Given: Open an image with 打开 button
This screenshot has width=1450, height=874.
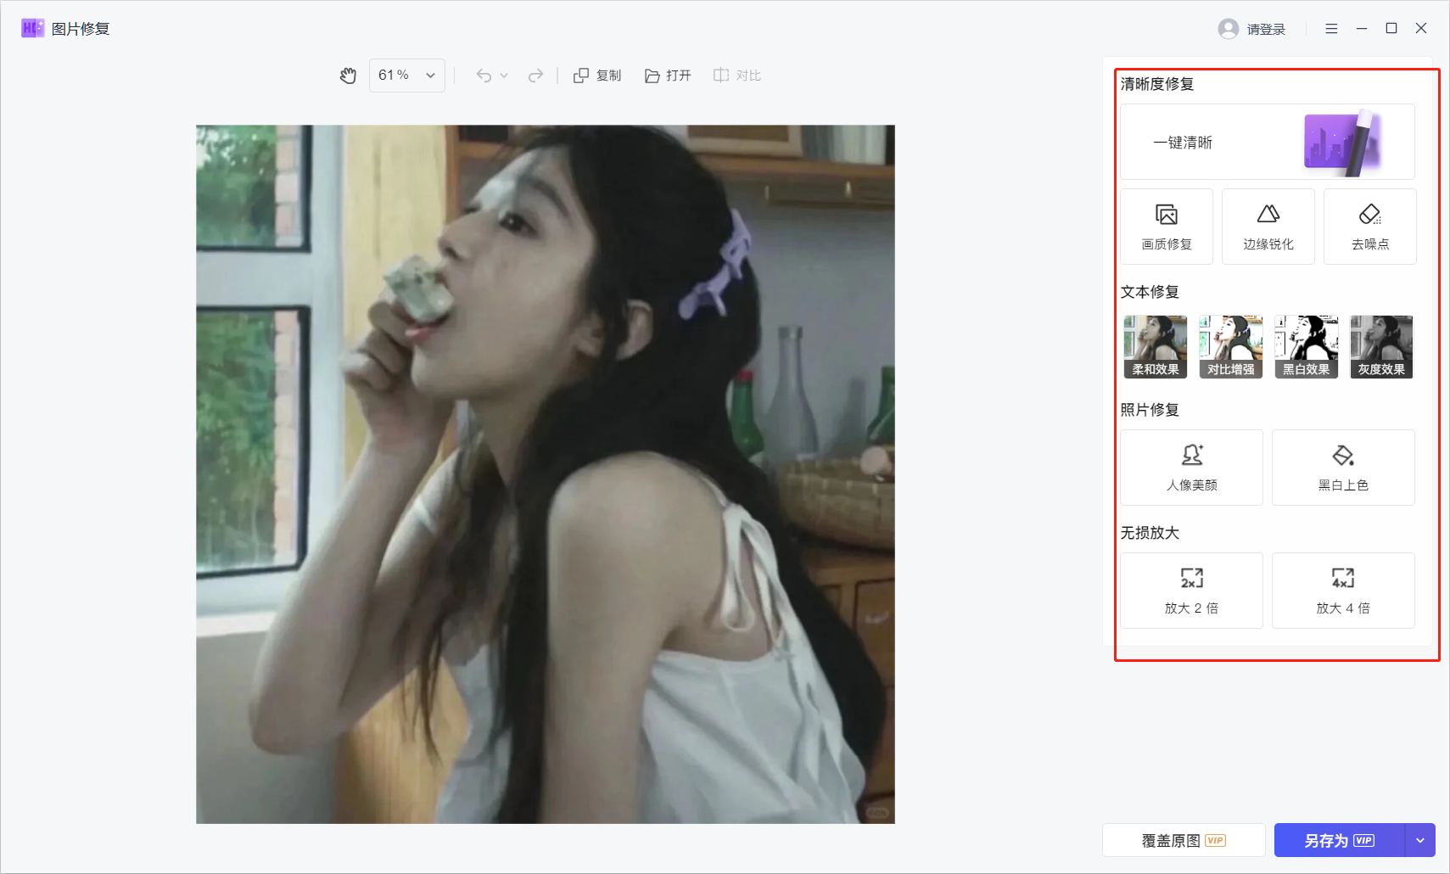Looking at the screenshot, I should coord(668,76).
